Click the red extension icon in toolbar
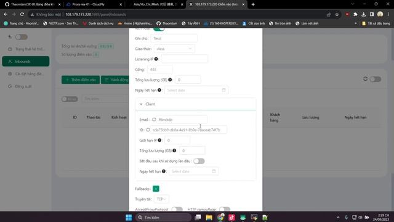This screenshot has width=394, height=222. click(x=347, y=14)
